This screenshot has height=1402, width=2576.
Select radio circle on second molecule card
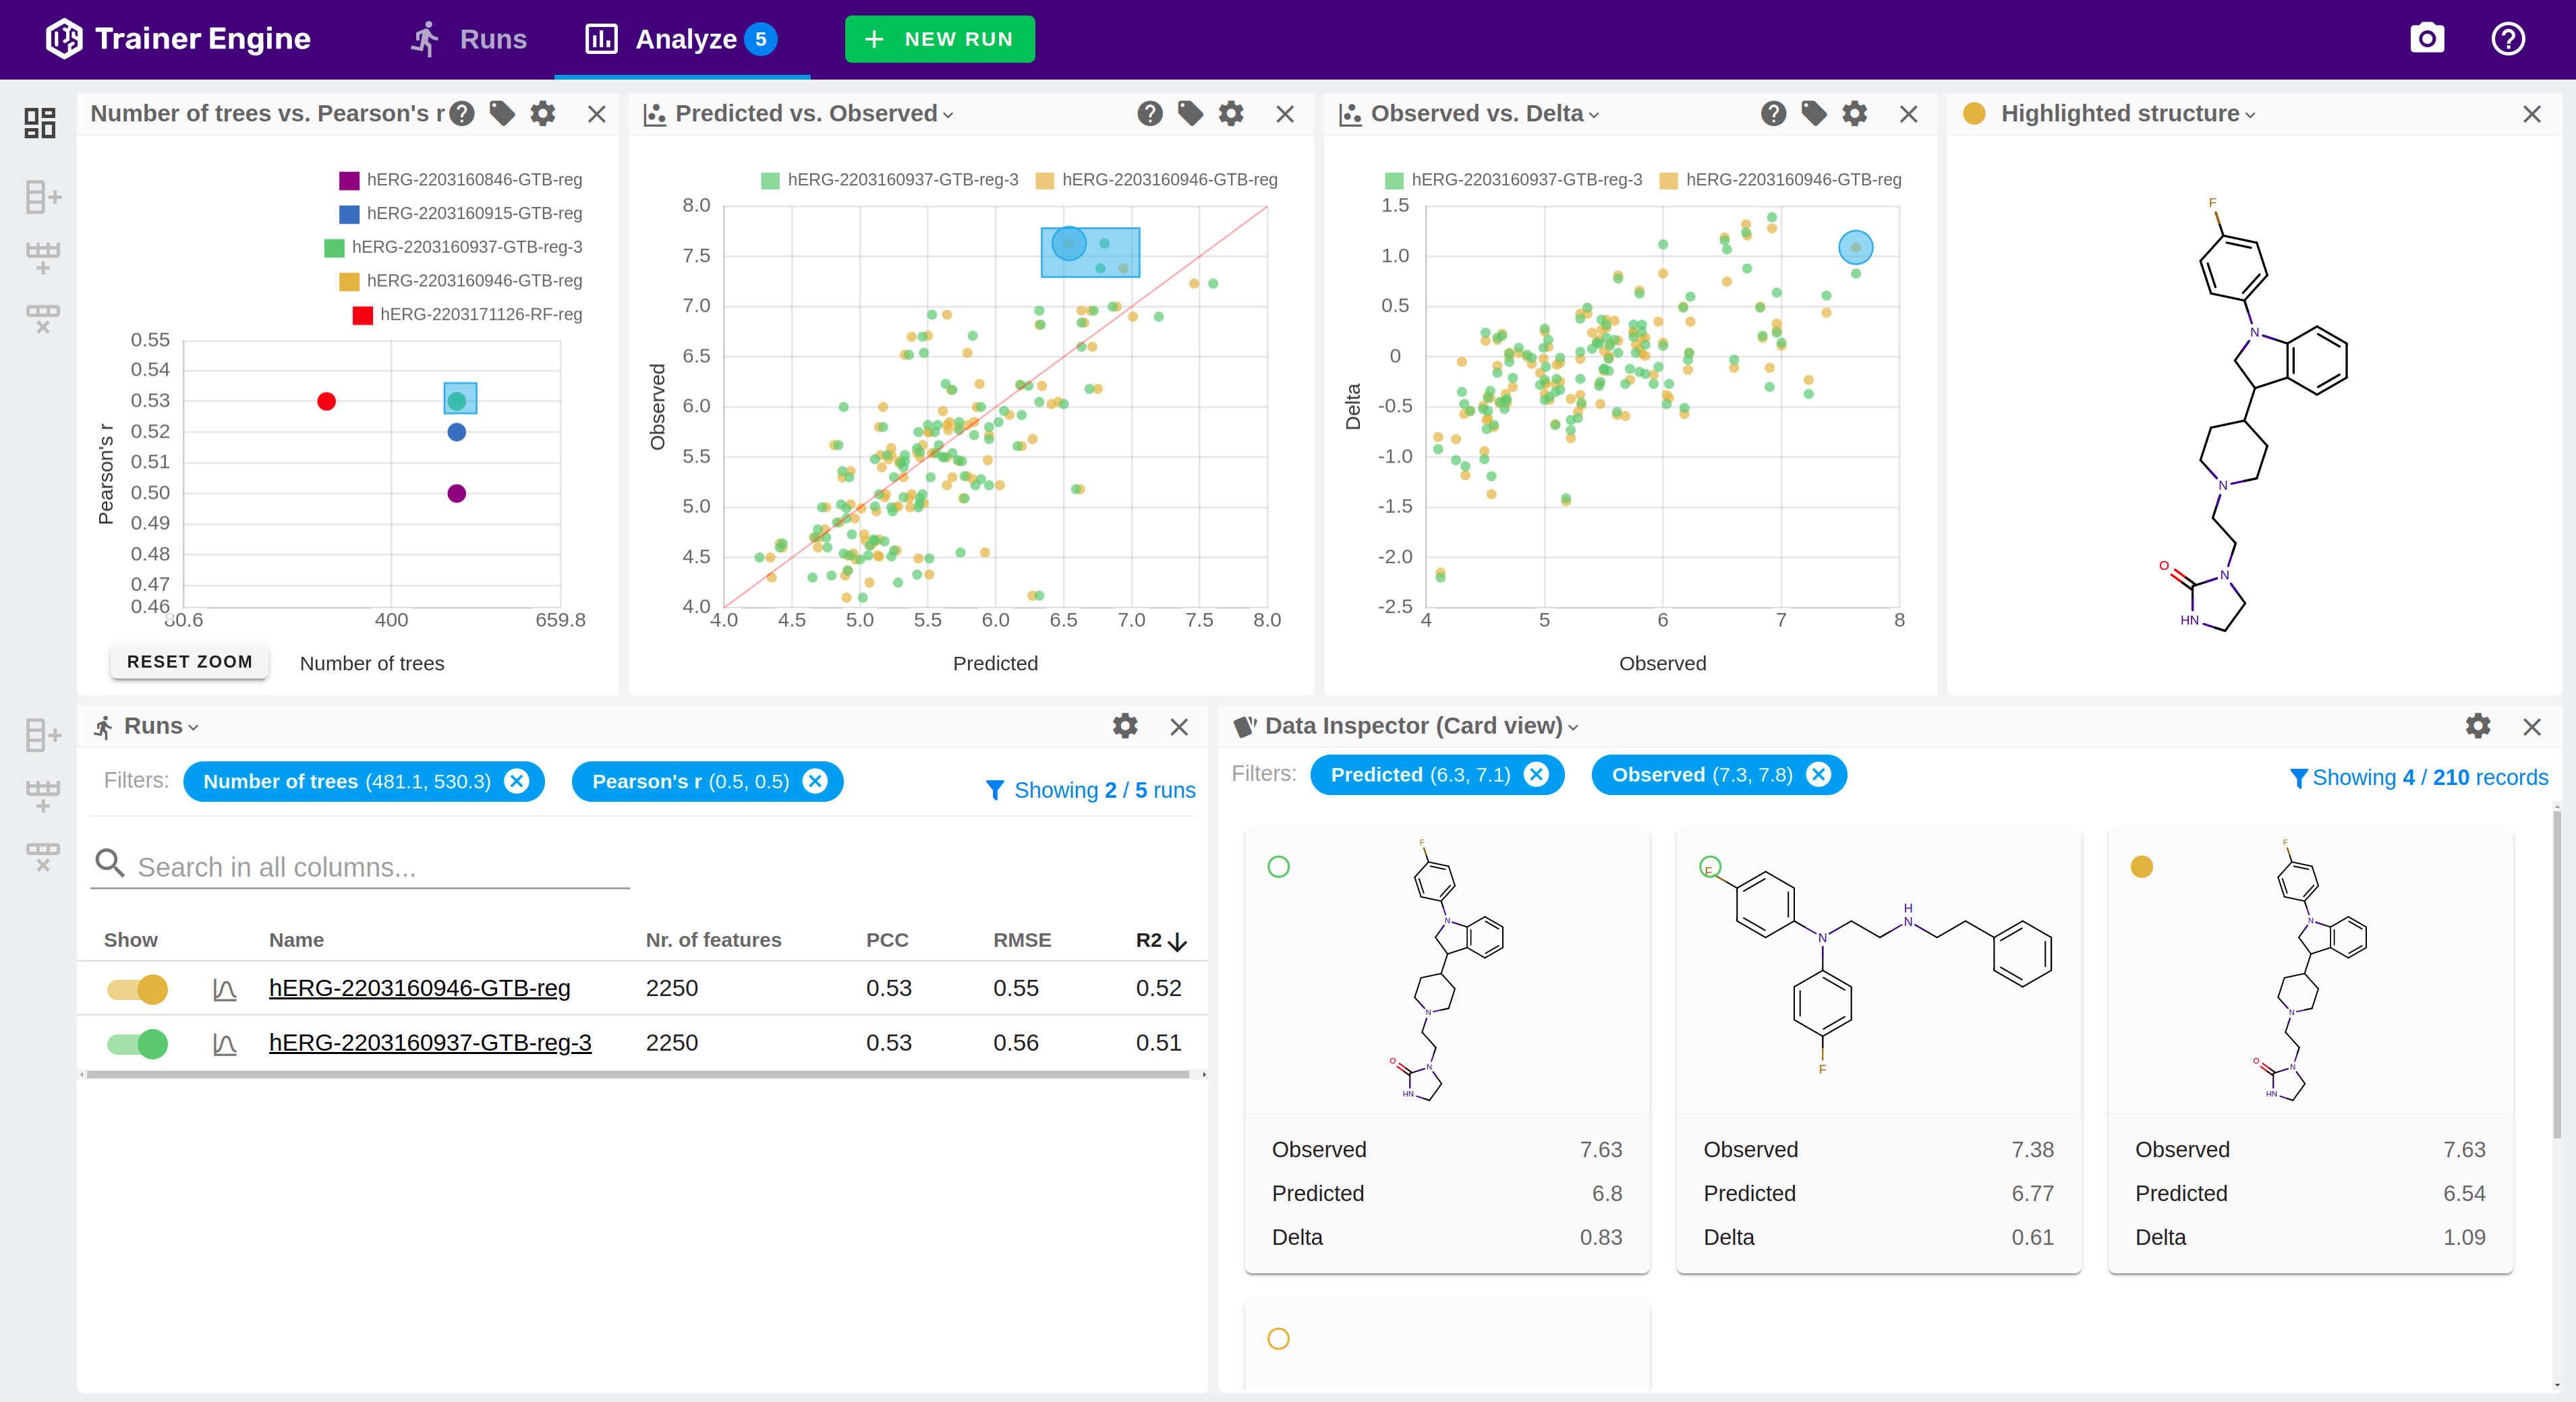(x=1710, y=866)
